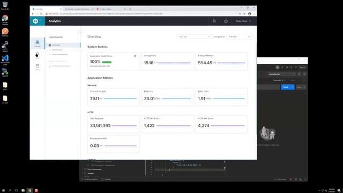Select the Overview binoculars icon in left rail

point(38,43)
